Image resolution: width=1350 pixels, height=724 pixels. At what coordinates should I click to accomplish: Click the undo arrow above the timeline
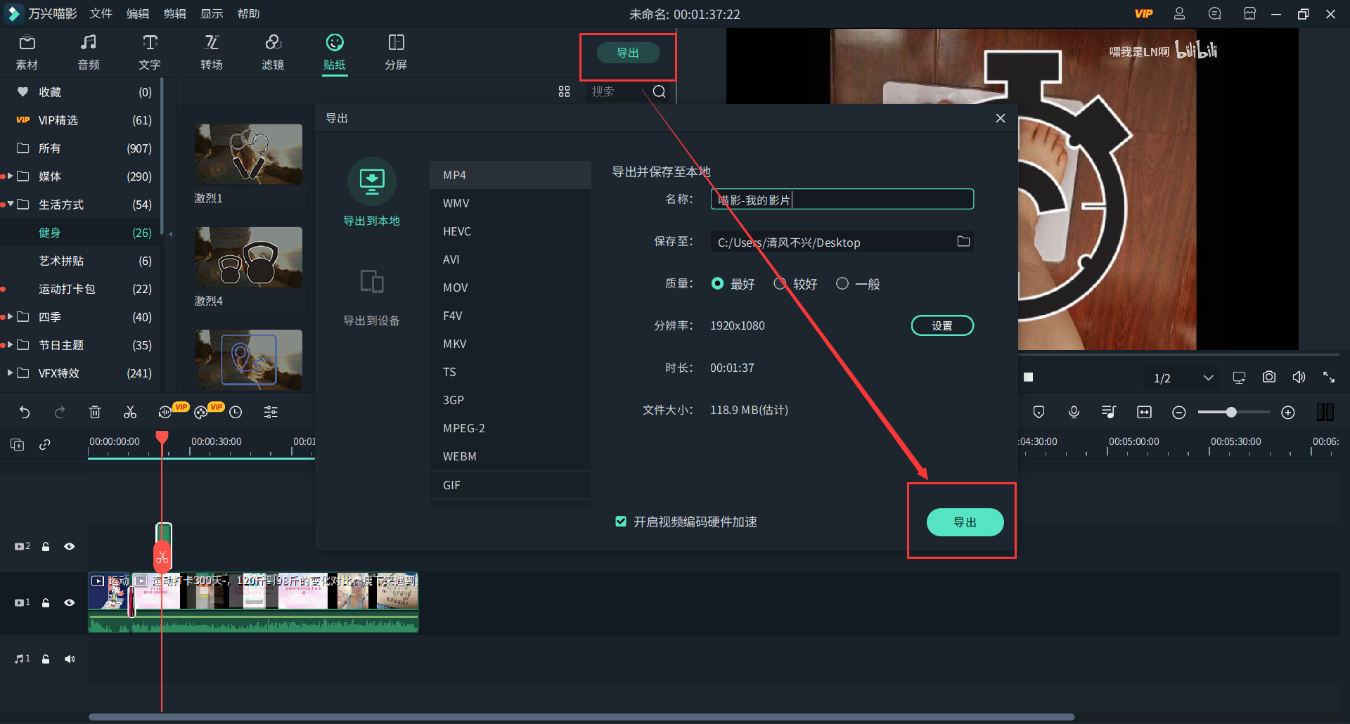pyautogui.click(x=25, y=412)
